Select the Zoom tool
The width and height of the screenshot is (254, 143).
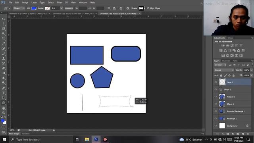point(4,113)
